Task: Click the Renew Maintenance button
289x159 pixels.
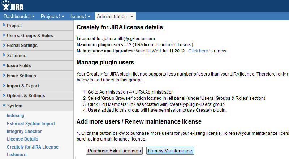Action: pos(170,151)
